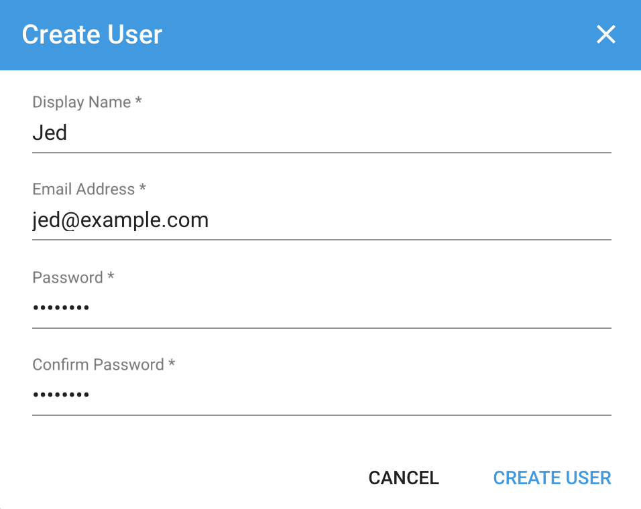Image resolution: width=641 pixels, height=509 pixels.
Task: Focus the Password input field
Action: 268,307
